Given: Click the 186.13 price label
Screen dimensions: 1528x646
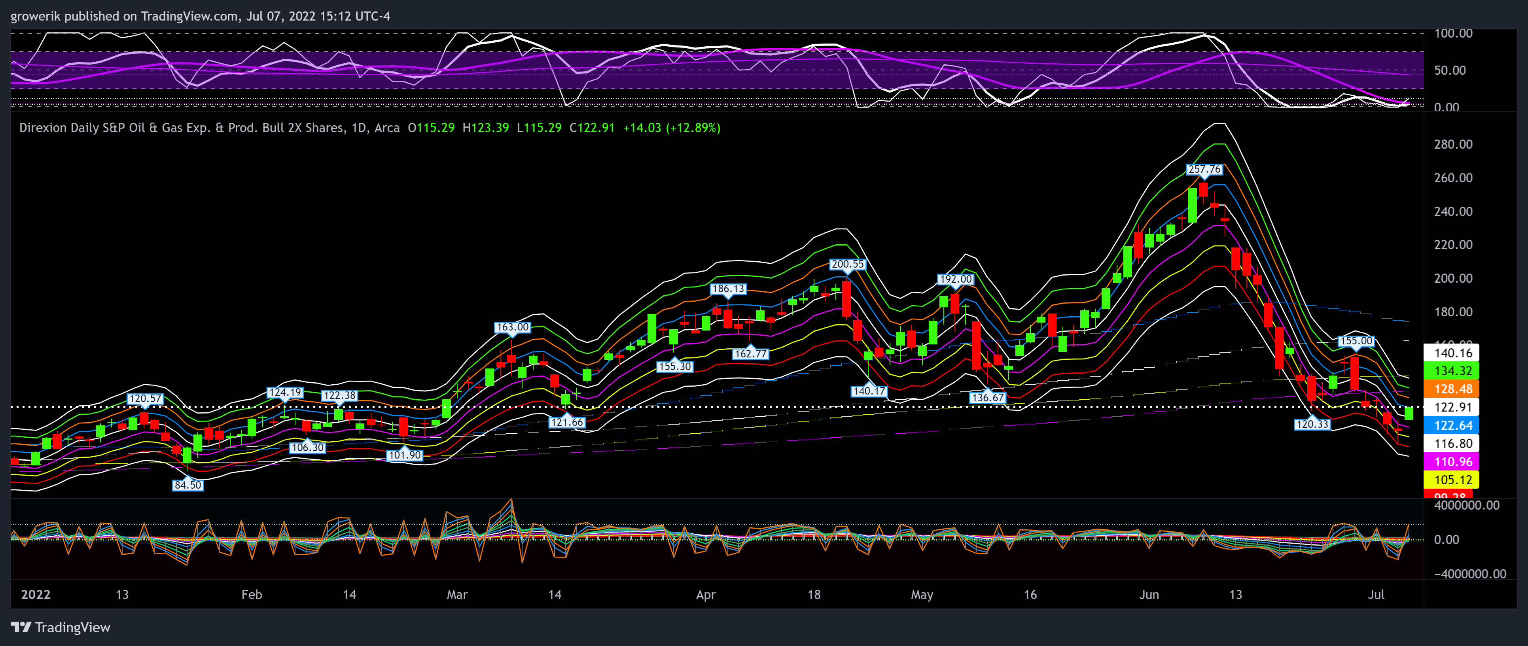Looking at the screenshot, I should [x=728, y=289].
